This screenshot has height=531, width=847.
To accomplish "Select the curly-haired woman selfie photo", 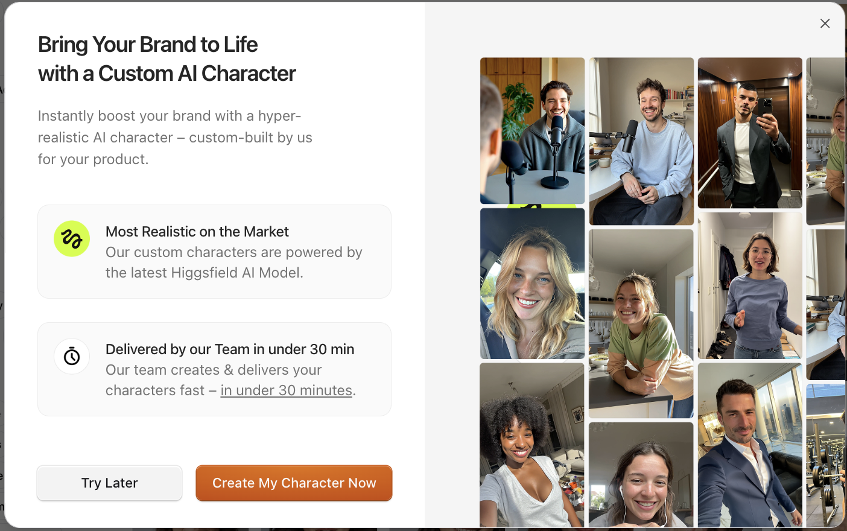I will point(532,445).
